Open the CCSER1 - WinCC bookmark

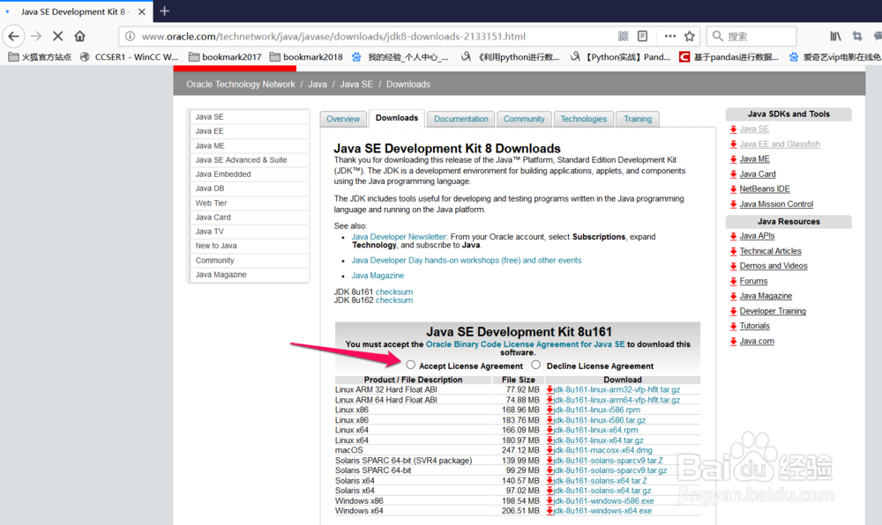coord(129,56)
